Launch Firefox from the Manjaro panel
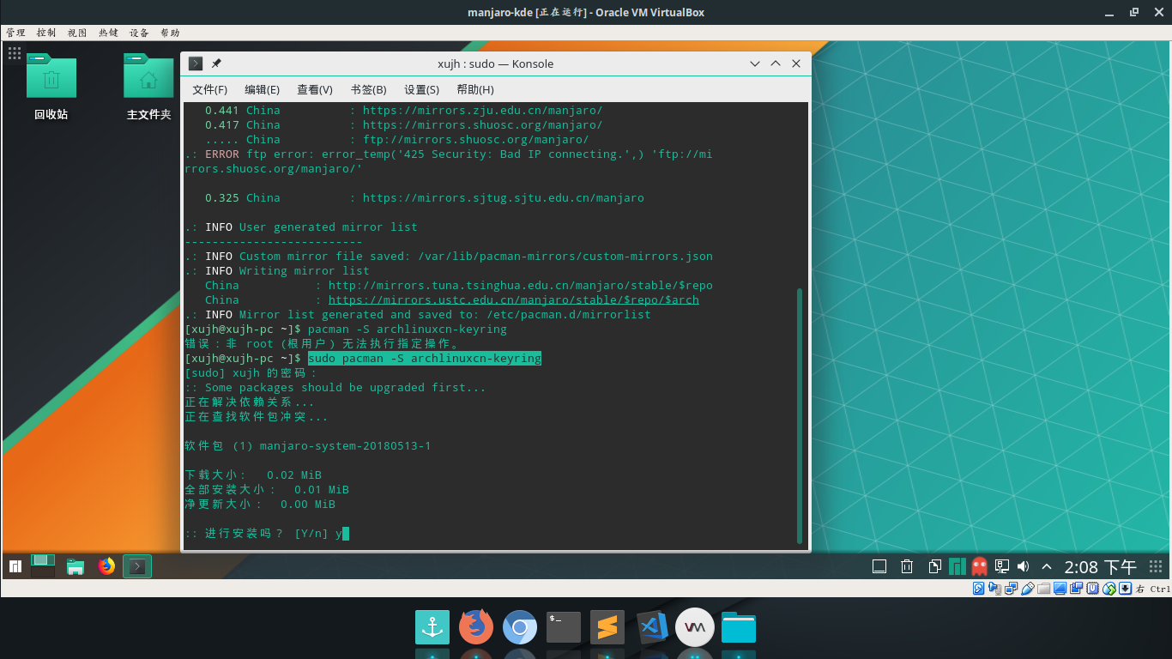Screen dimensions: 1172x659 [106, 566]
